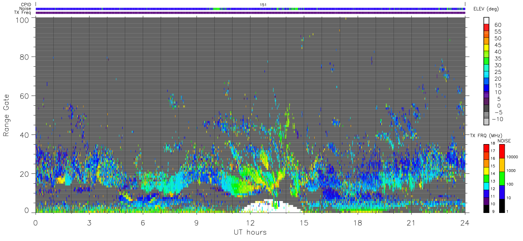Viewport: 523px width, 241px height.
Task: Pick the yellow swatch in ELEV colorbar
Action: [x=486, y=48]
